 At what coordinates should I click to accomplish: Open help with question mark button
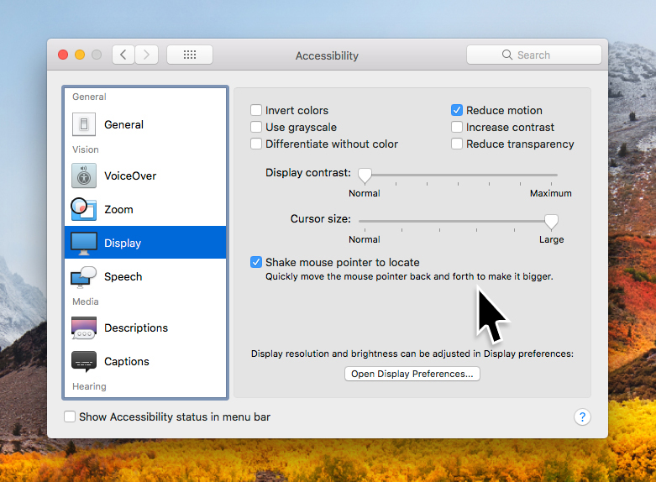click(x=582, y=417)
